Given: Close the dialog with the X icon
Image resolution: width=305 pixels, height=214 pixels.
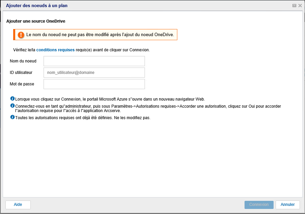Looking at the screenshot, I should point(300,6).
